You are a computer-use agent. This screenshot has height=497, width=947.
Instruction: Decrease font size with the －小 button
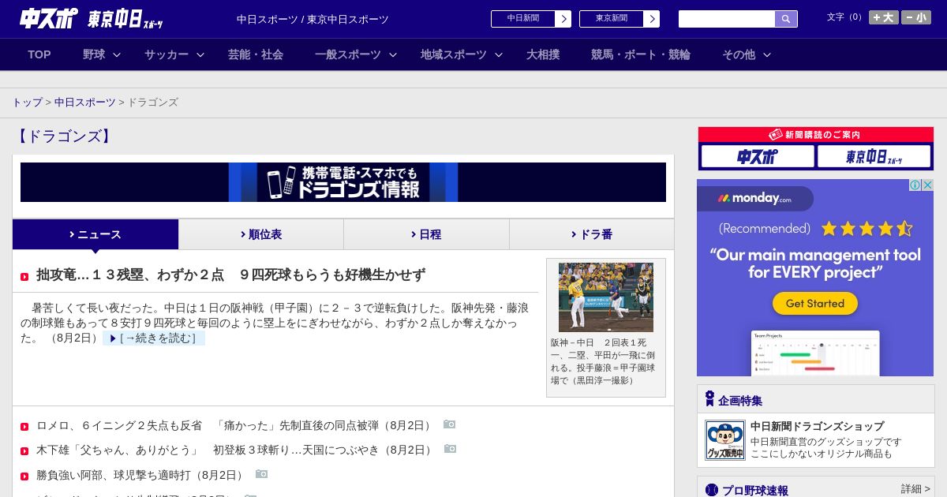pos(916,17)
